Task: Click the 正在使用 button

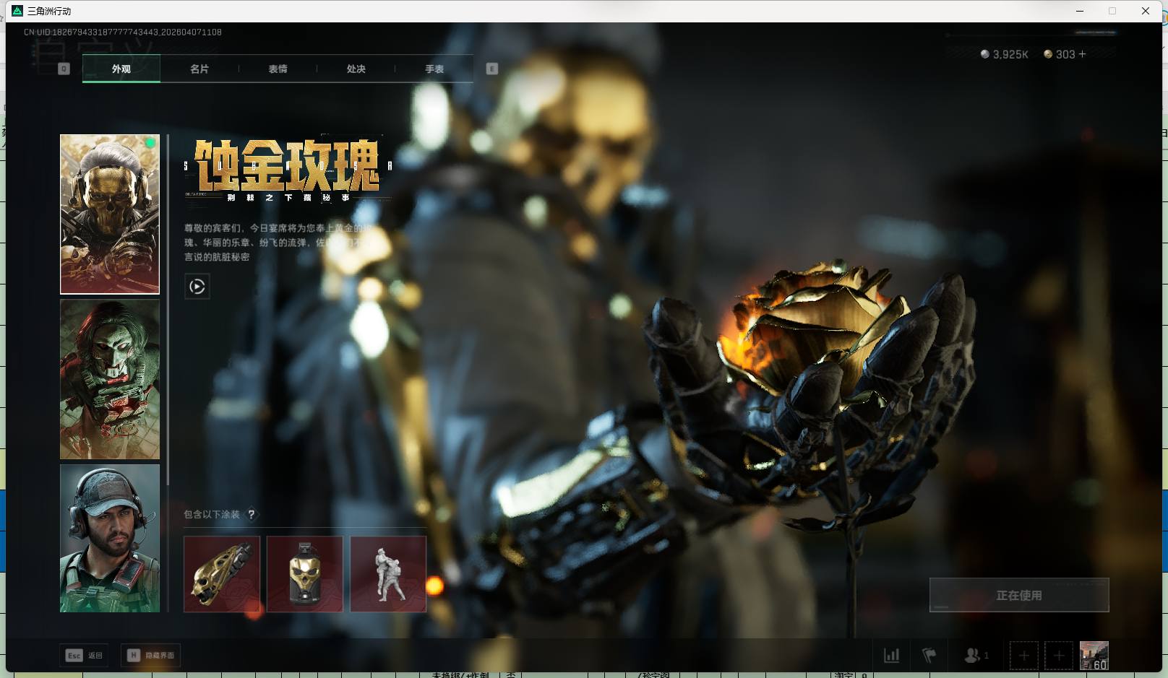Action: pyautogui.click(x=1019, y=595)
